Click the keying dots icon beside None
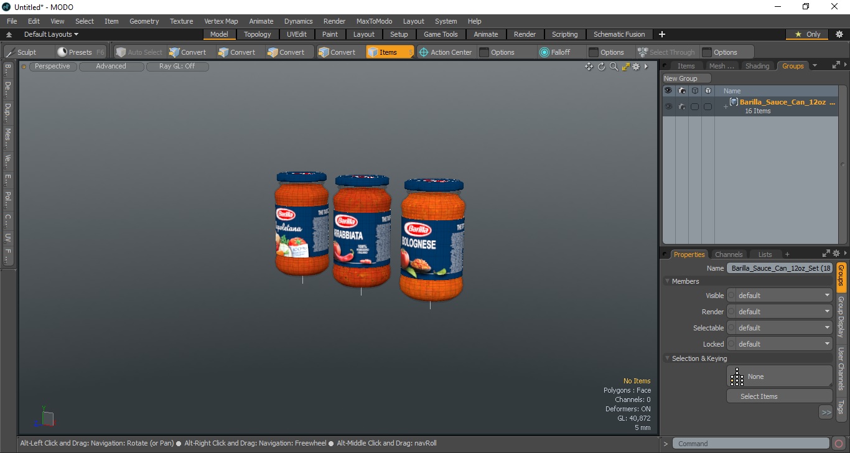 [737, 376]
